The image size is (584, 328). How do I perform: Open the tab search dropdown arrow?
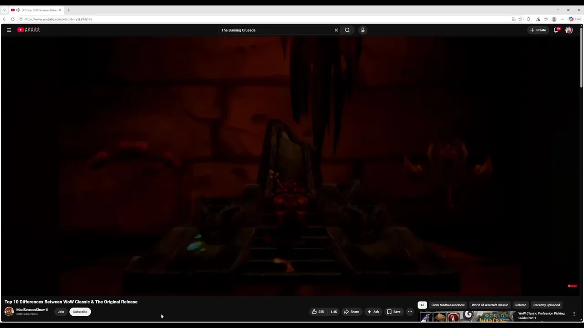coord(4,10)
